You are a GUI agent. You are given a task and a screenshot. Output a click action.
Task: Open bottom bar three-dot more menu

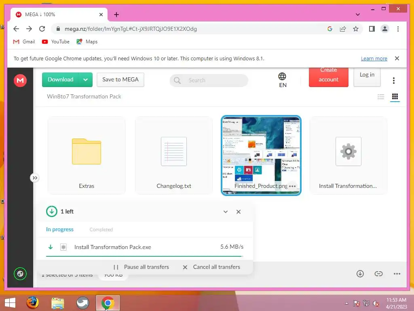[397, 274]
